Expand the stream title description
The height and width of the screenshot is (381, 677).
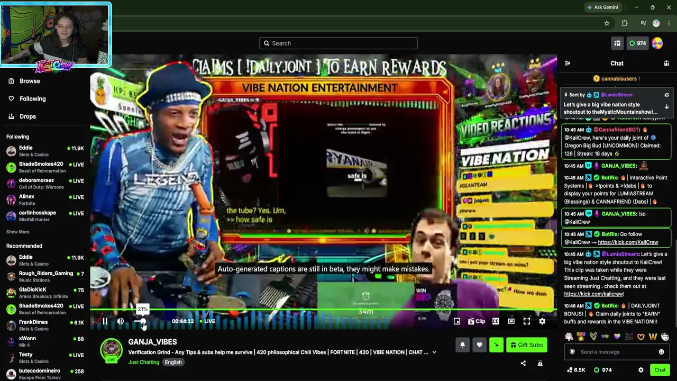coord(434,352)
